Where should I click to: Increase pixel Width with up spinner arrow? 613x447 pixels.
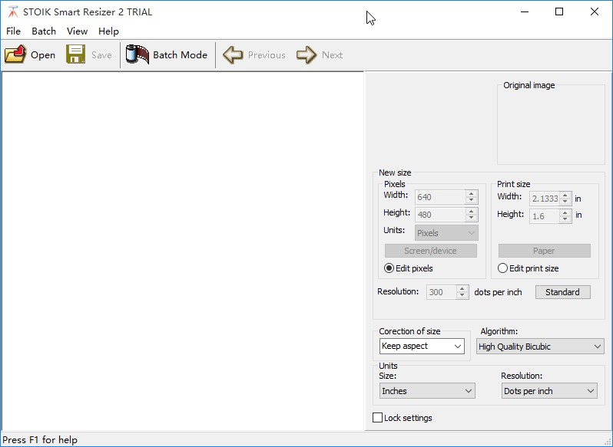[x=472, y=194]
